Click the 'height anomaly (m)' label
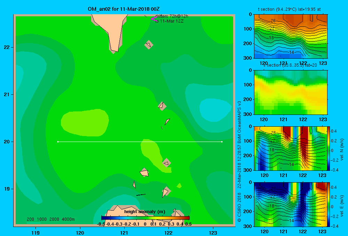348x236 pixels. click(x=145, y=212)
